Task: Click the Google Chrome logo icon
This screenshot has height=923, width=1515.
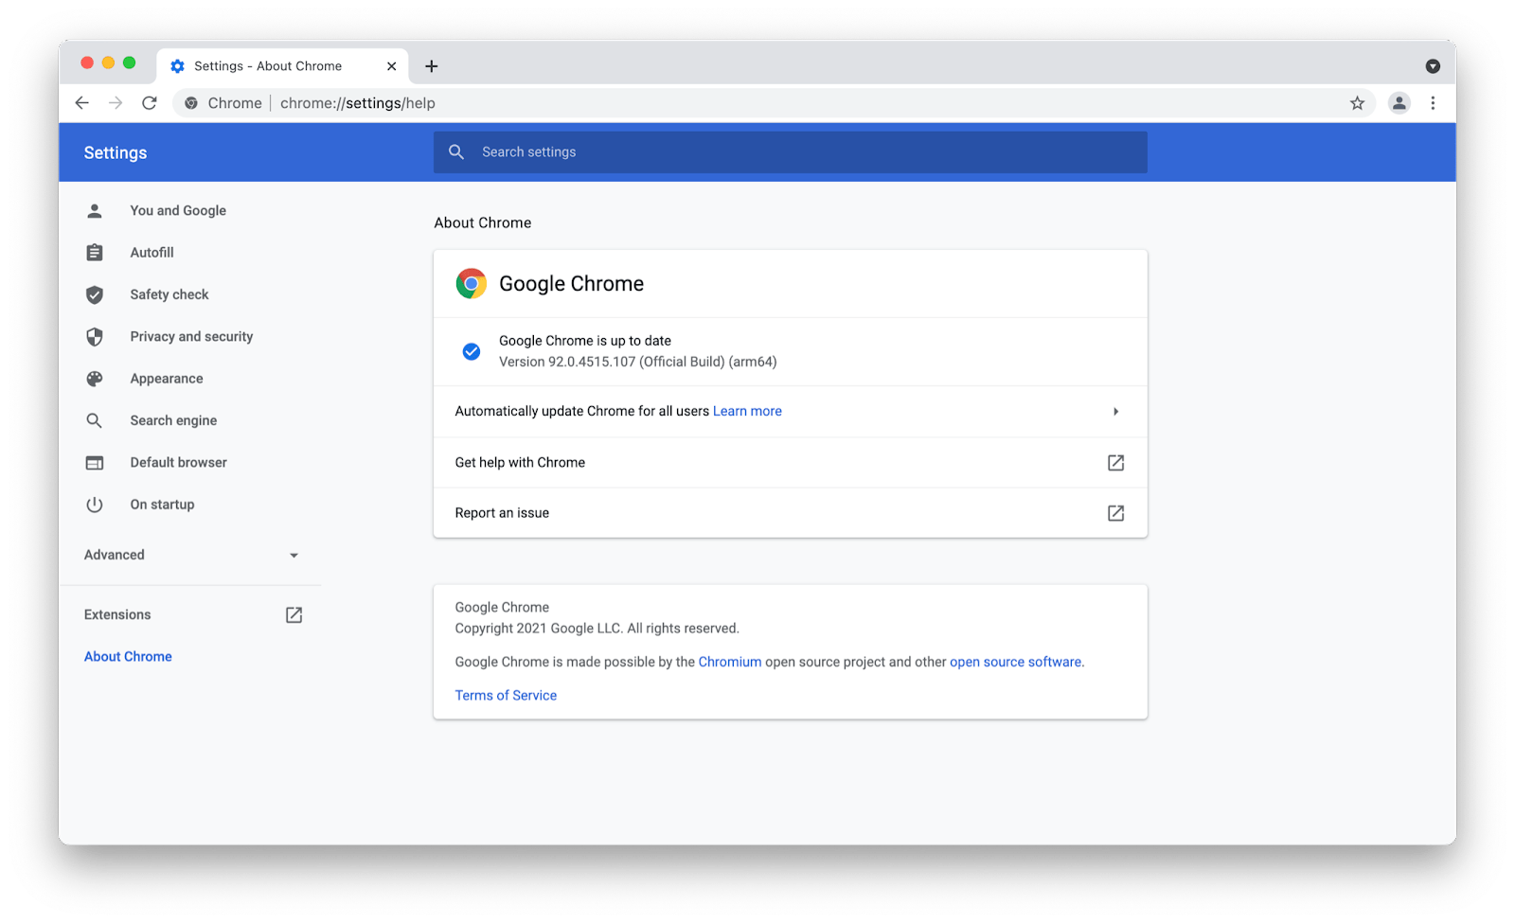Action: tap(472, 284)
